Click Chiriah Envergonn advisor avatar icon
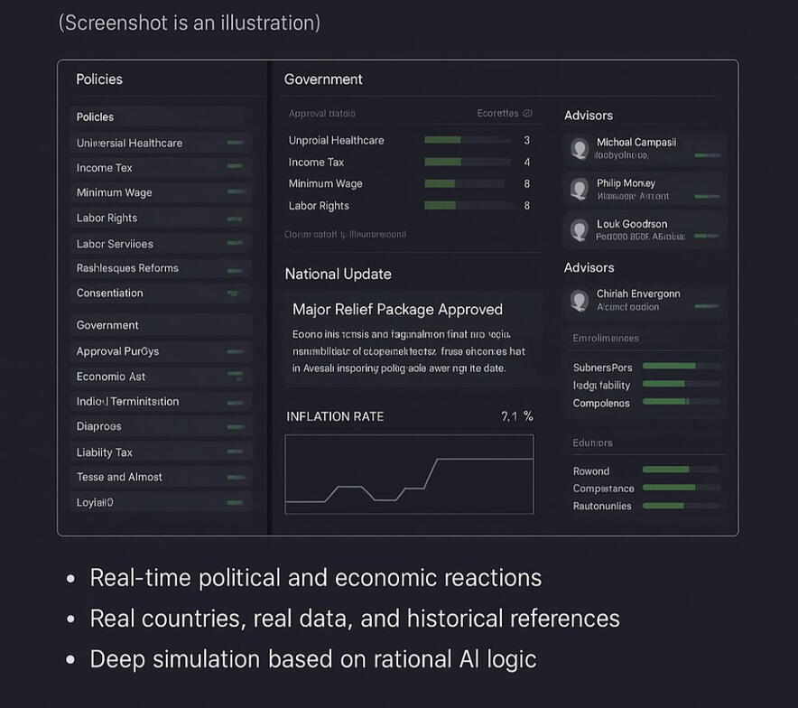Screen dimensions: 798x708 [580, 301]
